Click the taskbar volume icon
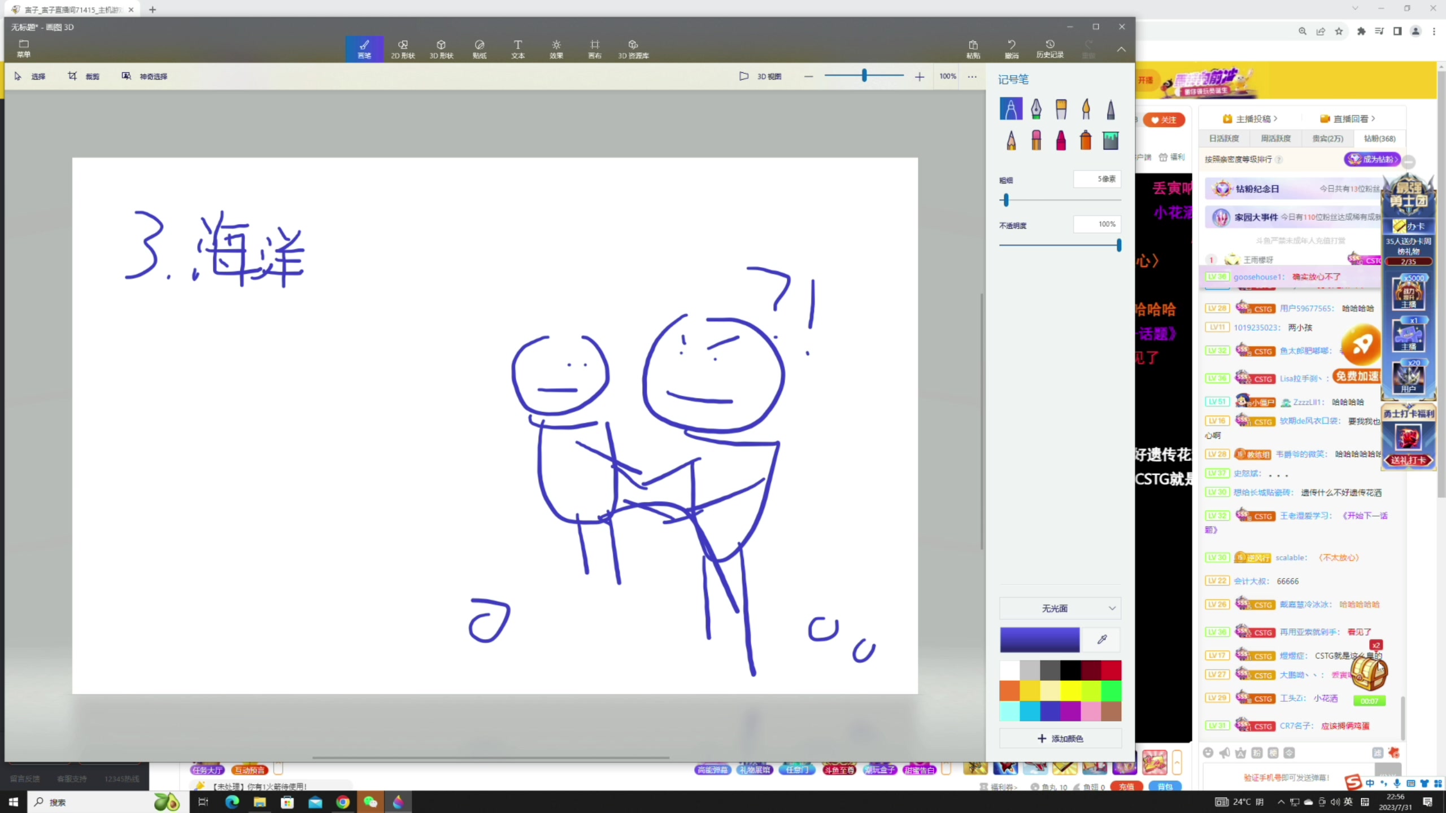The height and width of the screenshot is (813, 1446). (1335, 802)
